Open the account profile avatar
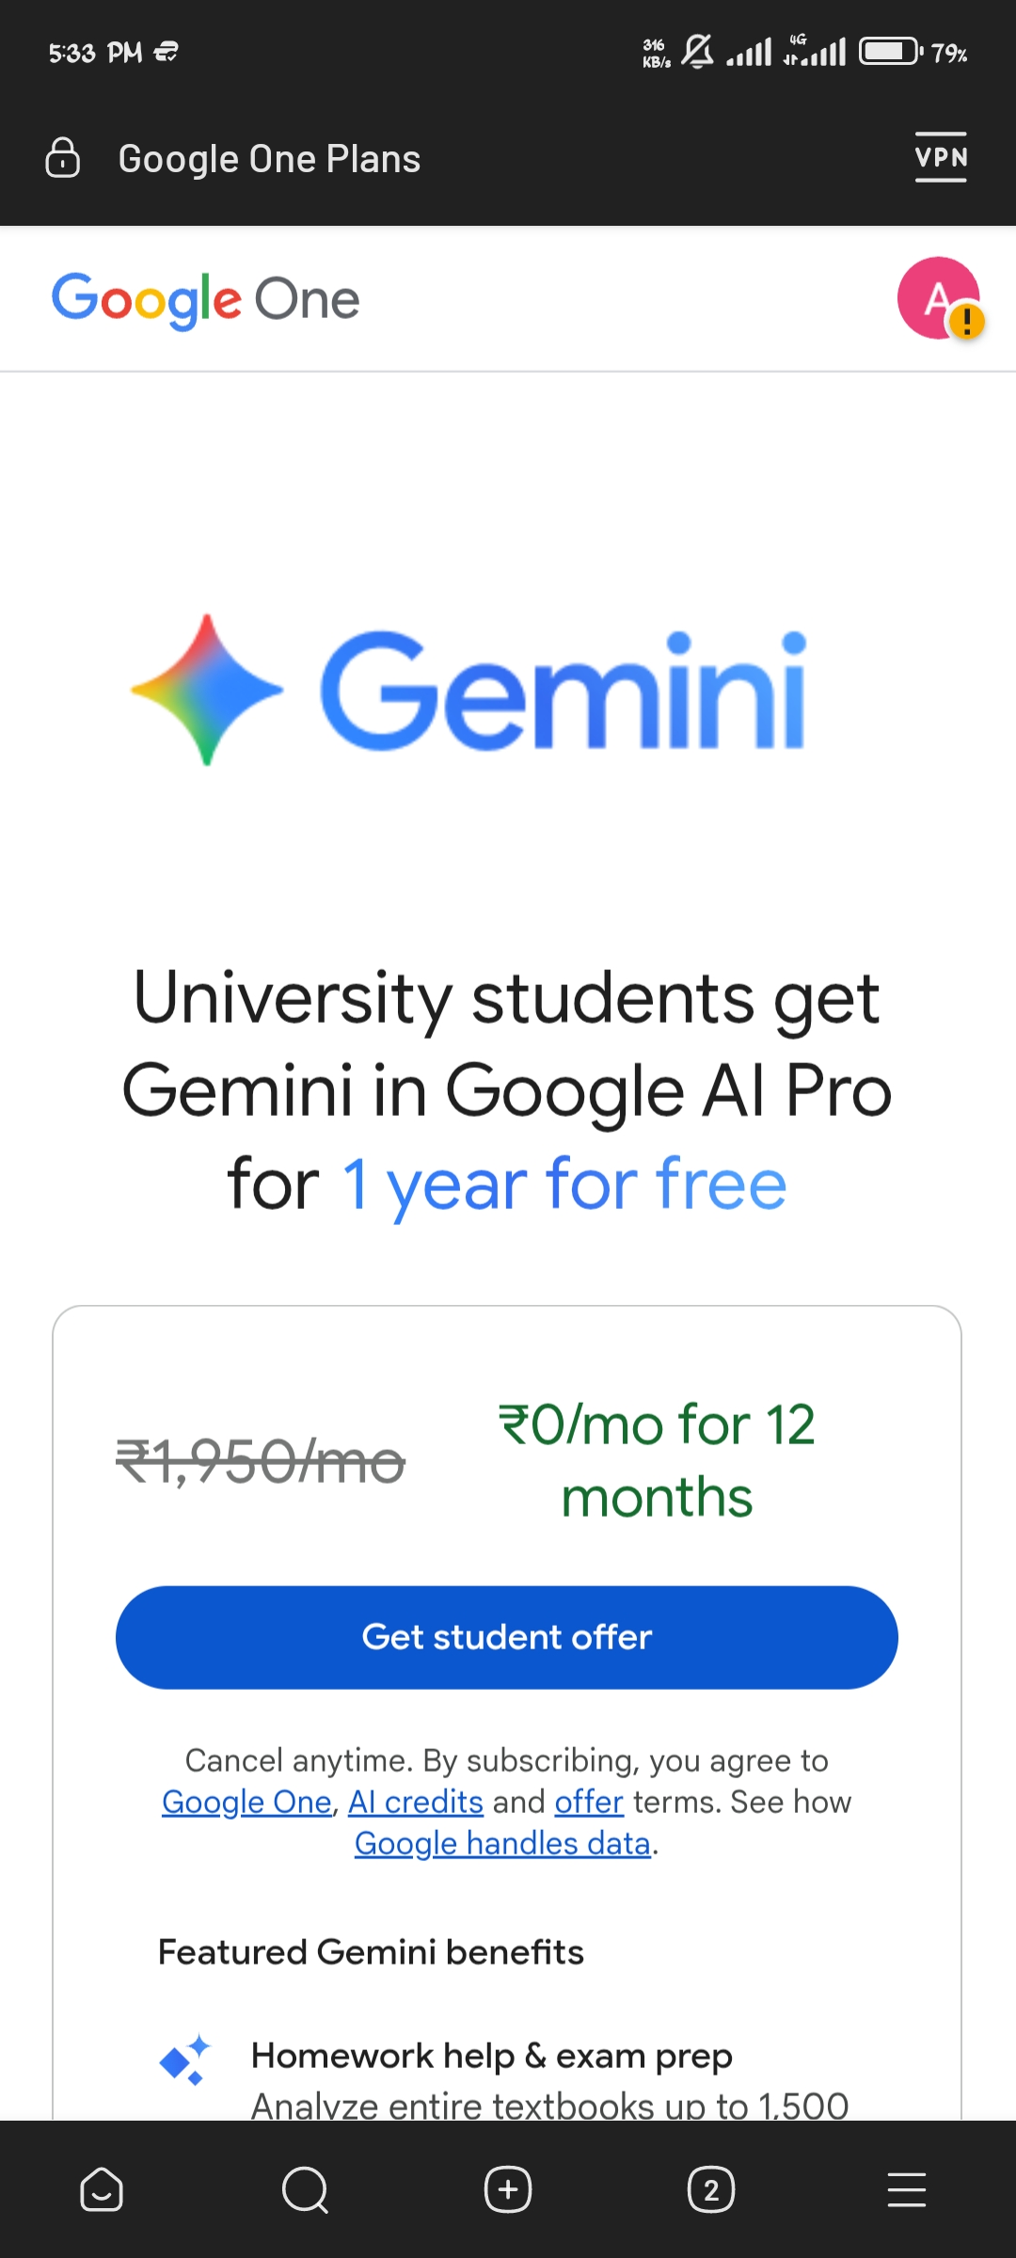Screen dimensions: 1016x2258 point(938,298)
